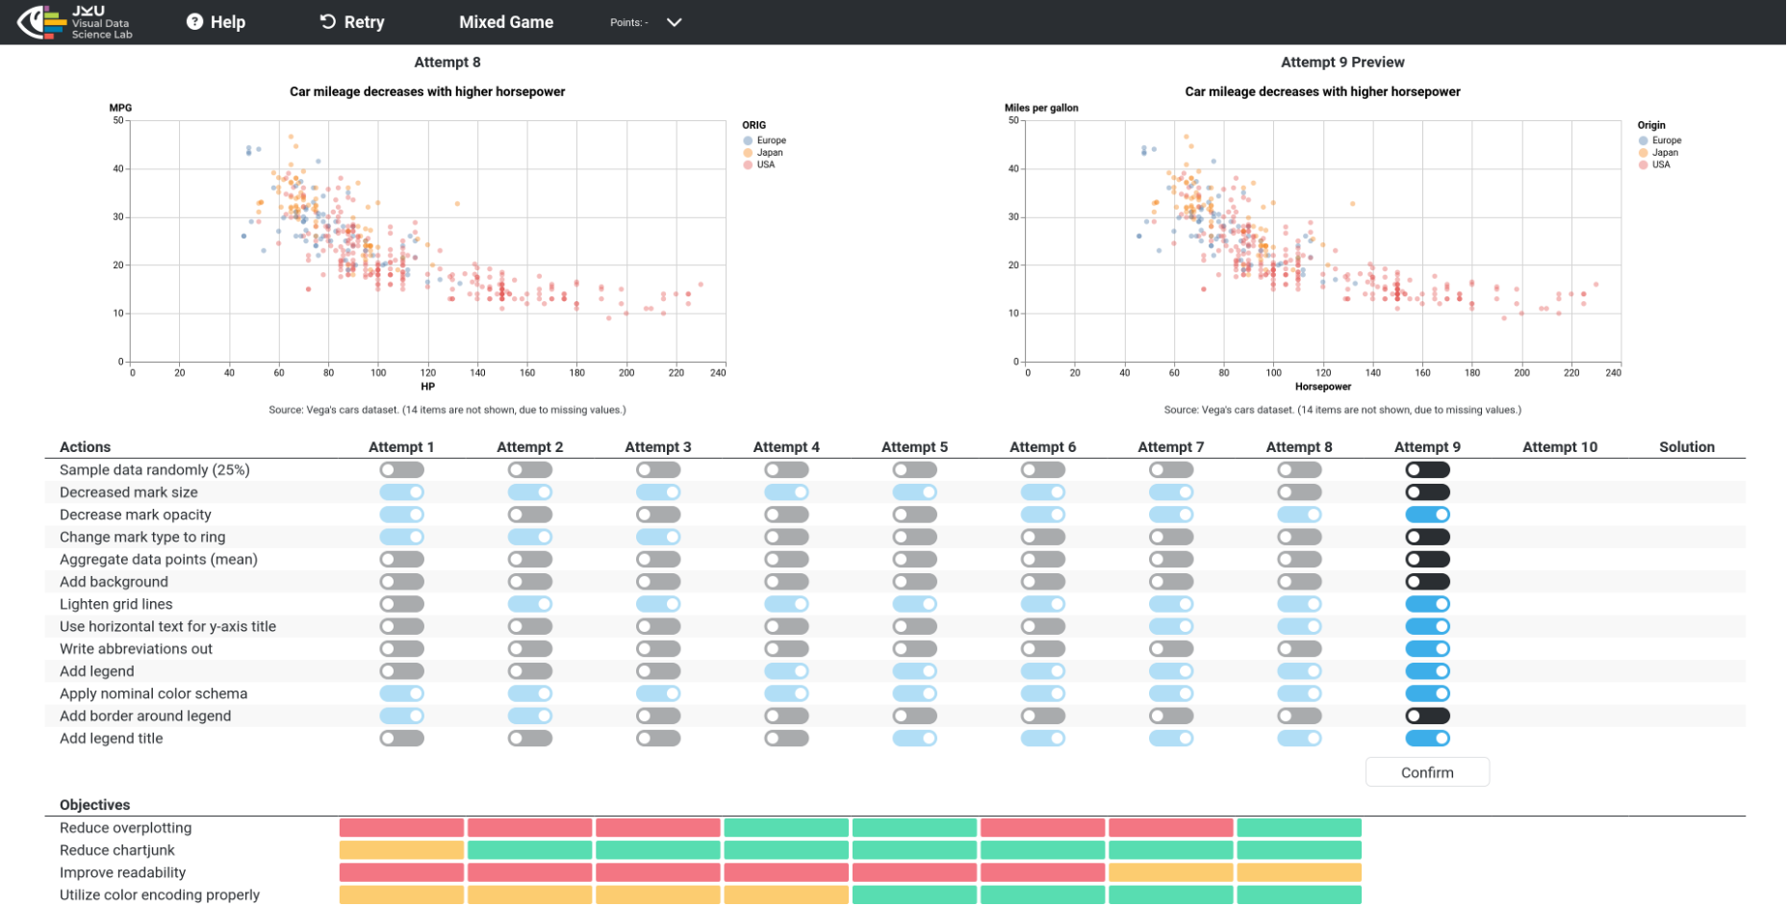Expand the Points dropdown chevron
The width and height of the screenshot is (1787, 906).
(x=675, y=22)
